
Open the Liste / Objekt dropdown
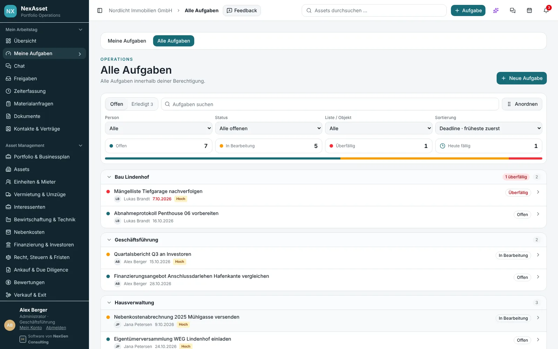(x=378, y=128)
